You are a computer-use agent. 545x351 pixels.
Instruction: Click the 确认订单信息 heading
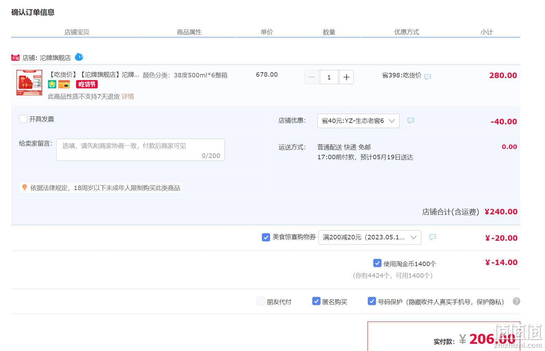point(33,12)
